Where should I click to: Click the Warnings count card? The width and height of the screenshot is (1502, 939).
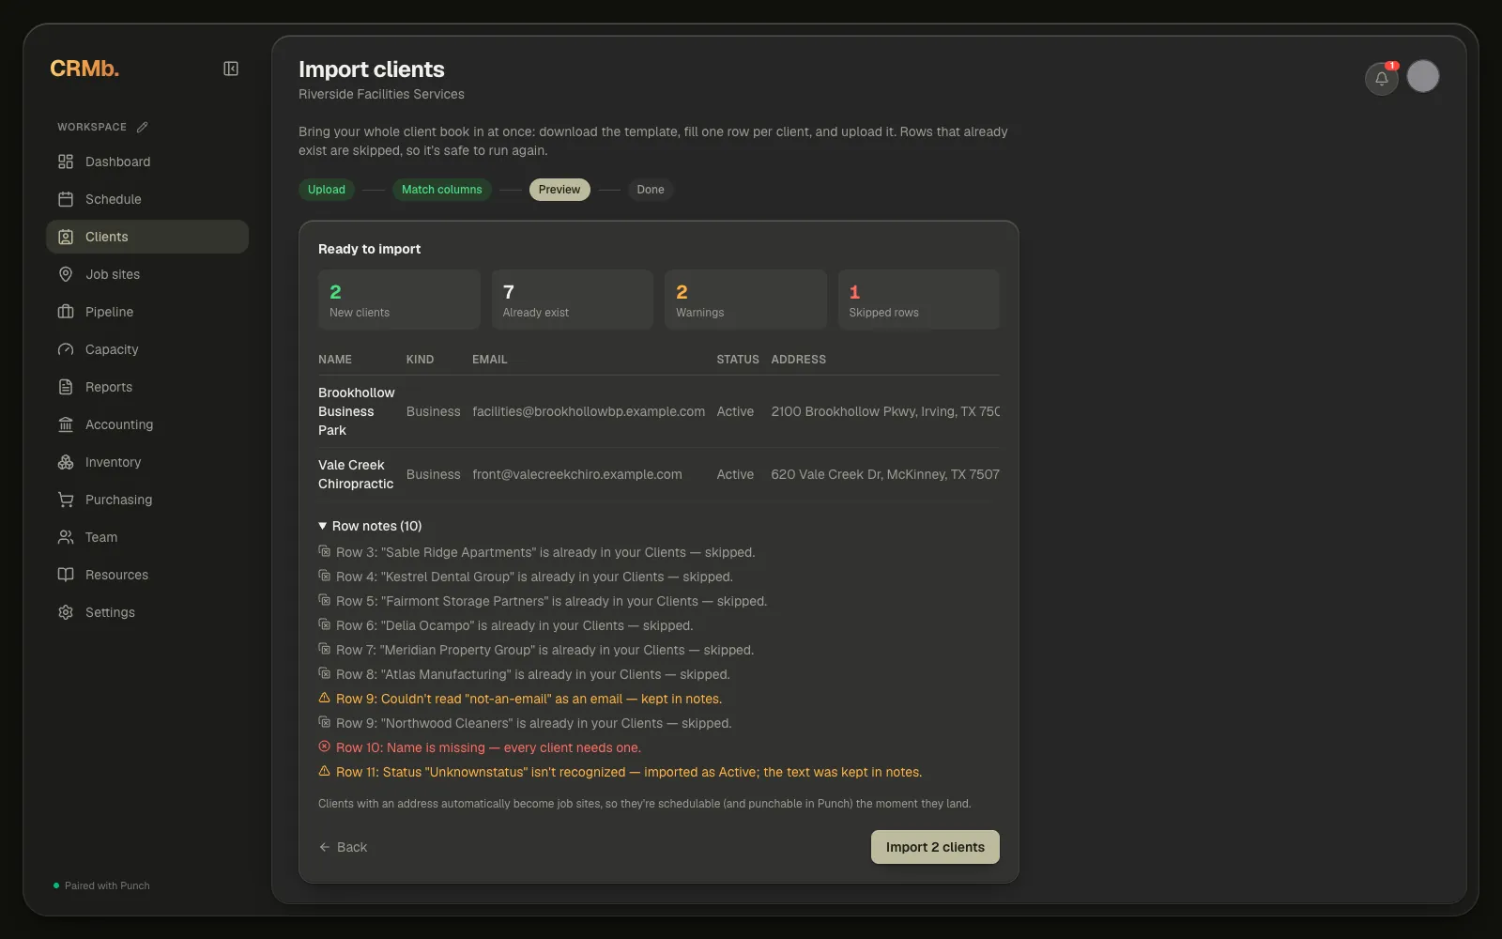(745, 300)
